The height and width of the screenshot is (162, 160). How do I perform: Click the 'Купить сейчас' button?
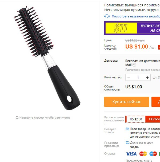click(x=127, y=102)
